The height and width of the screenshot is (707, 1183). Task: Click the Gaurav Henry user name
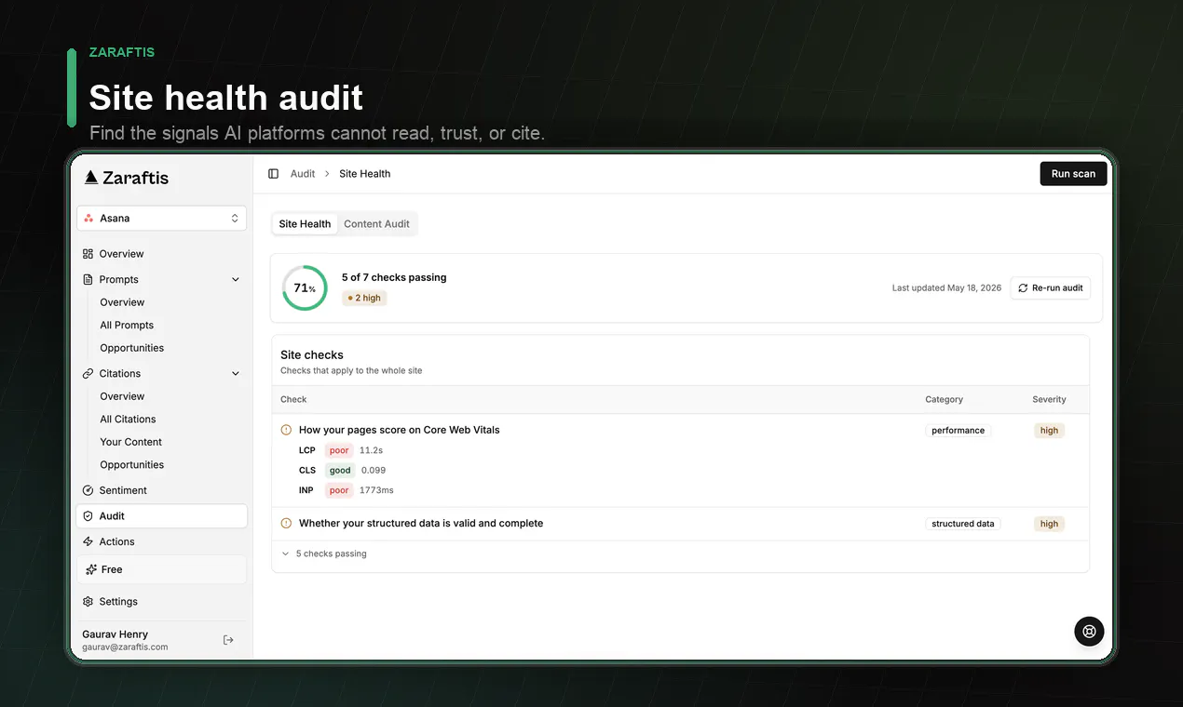[115, 634]
